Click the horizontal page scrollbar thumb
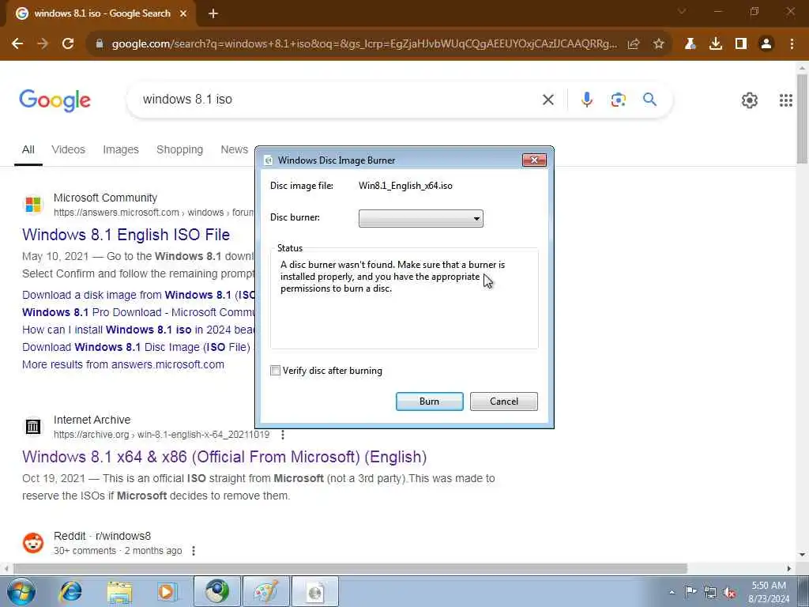 point(350,568)
